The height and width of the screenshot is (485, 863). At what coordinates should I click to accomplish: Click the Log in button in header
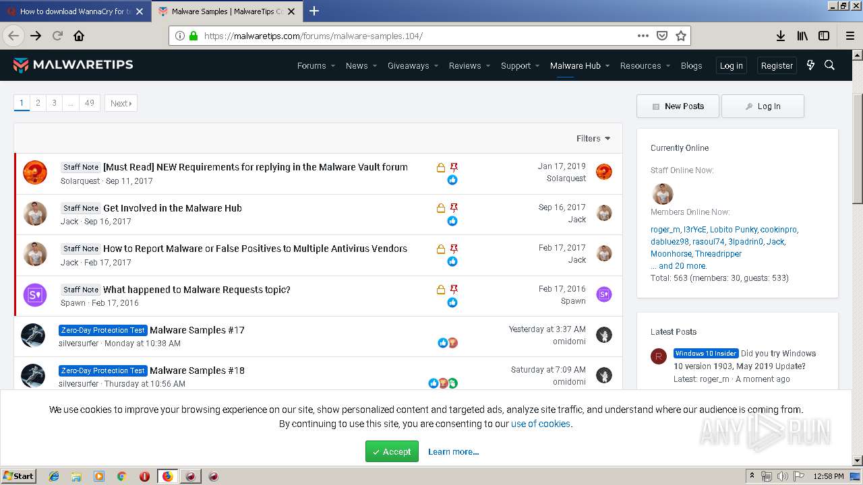click(732, 65)
